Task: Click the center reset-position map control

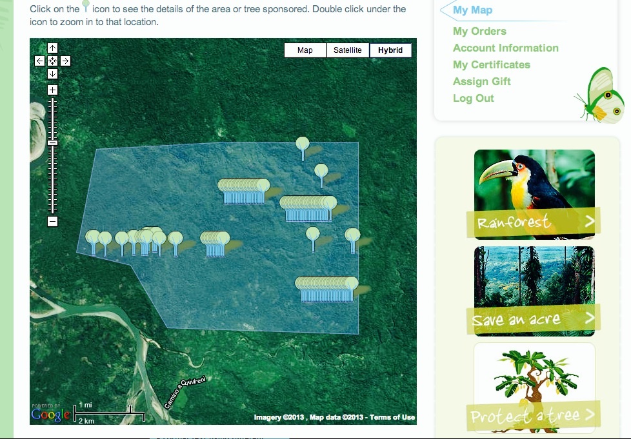Action: coord(53,61)
